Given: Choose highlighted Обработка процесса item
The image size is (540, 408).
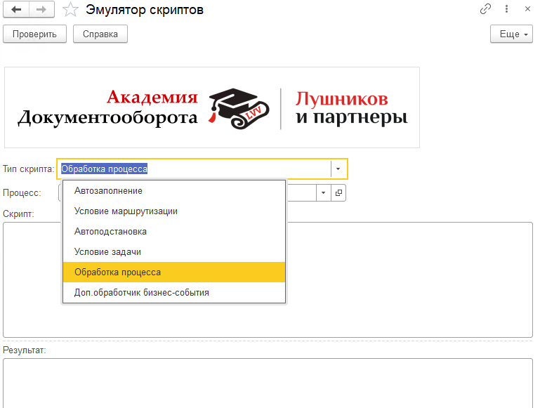Looking at the screenshot, I should [x=174, y=272].
